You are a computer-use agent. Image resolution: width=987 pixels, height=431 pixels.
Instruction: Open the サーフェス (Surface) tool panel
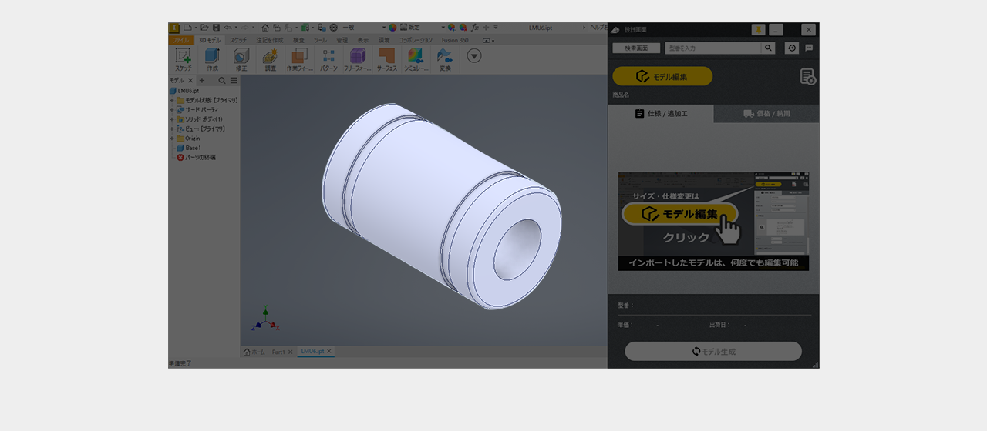386,58
